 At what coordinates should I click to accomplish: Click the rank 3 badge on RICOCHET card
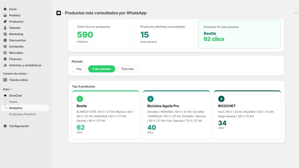221,99
